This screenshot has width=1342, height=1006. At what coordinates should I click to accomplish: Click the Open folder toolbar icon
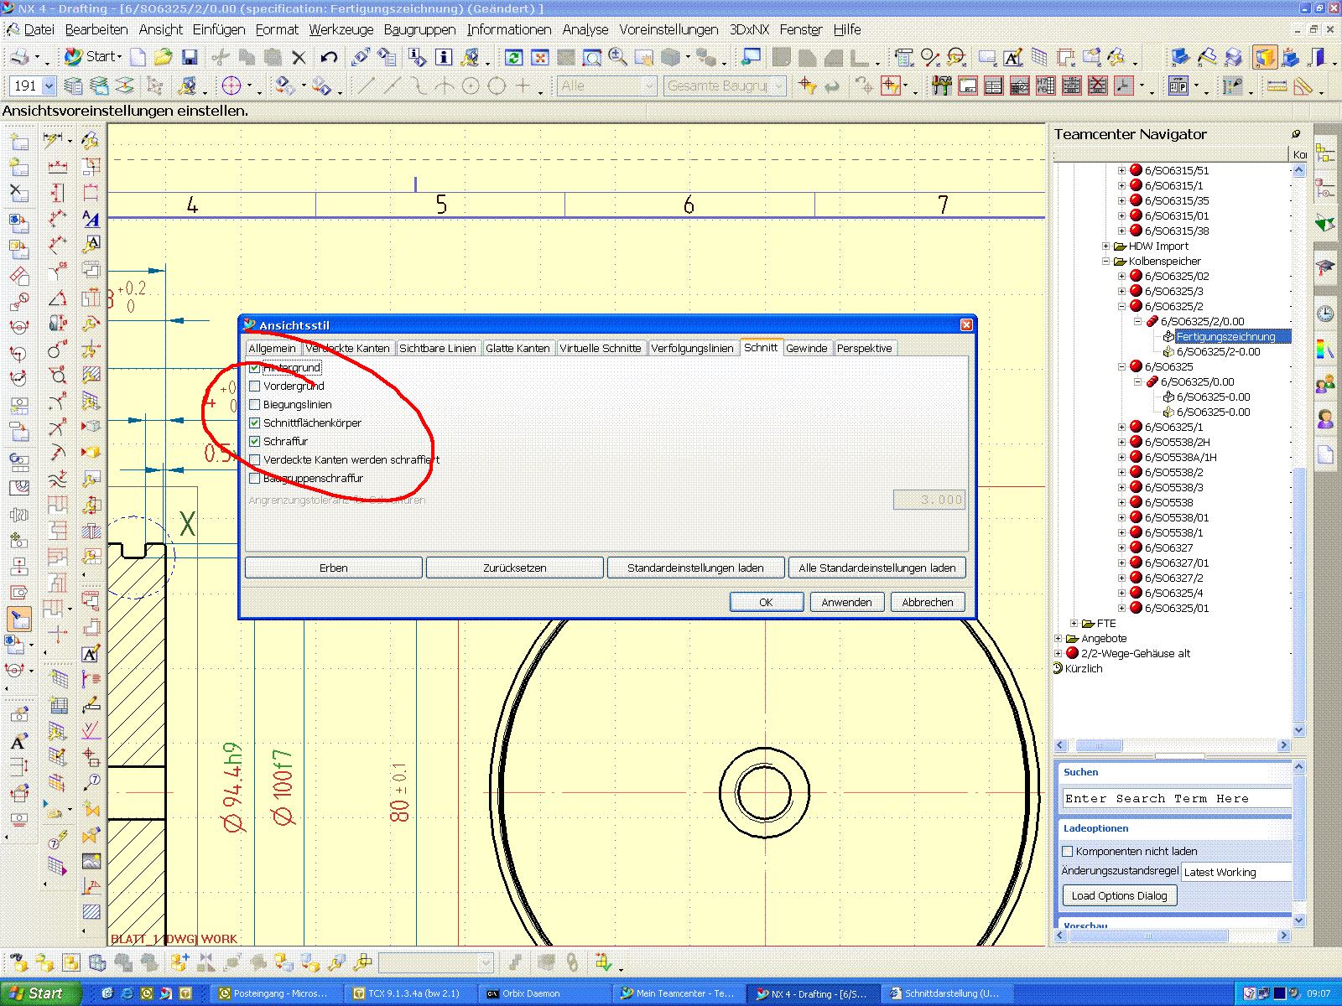point(164,57)
